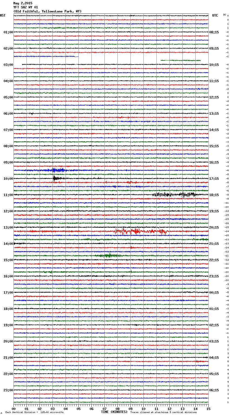Click the 09:00 MST time label
The image size is (230, 416).
[8, 162]
